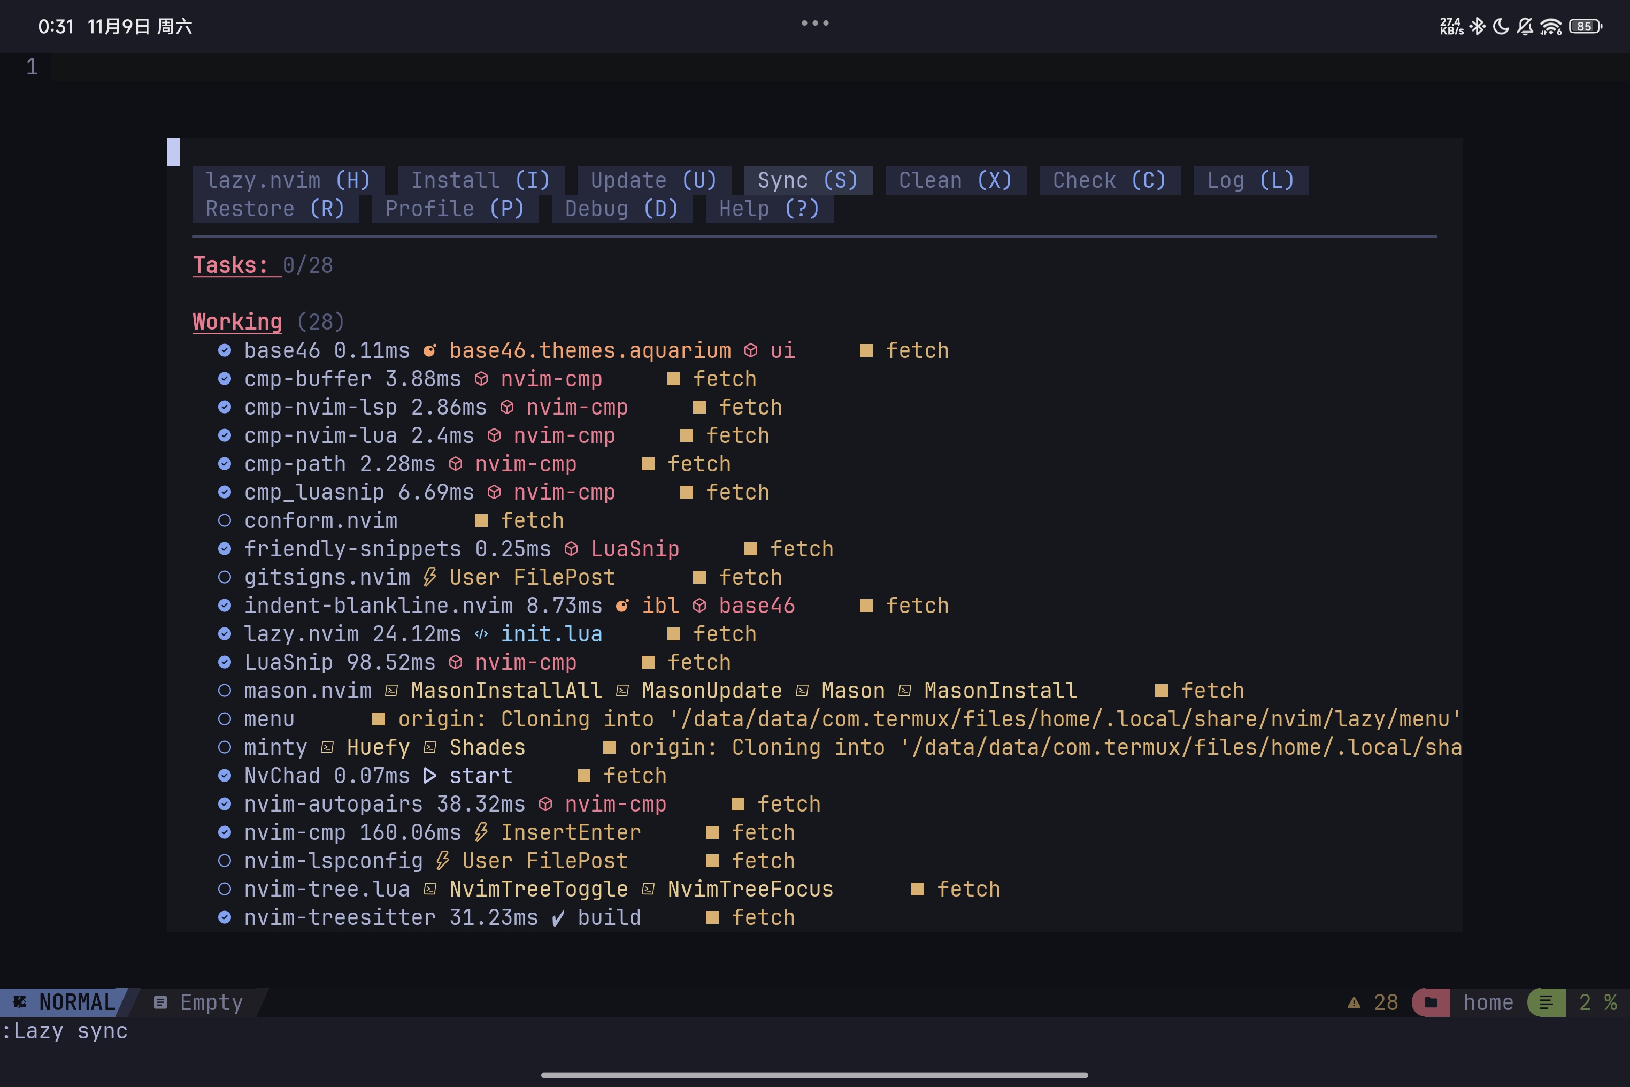Click the command icon before NvimTreeToggle

click(x=429, y=889)
